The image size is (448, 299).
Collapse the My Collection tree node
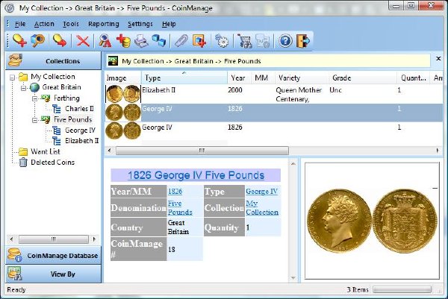click(12, 78)
